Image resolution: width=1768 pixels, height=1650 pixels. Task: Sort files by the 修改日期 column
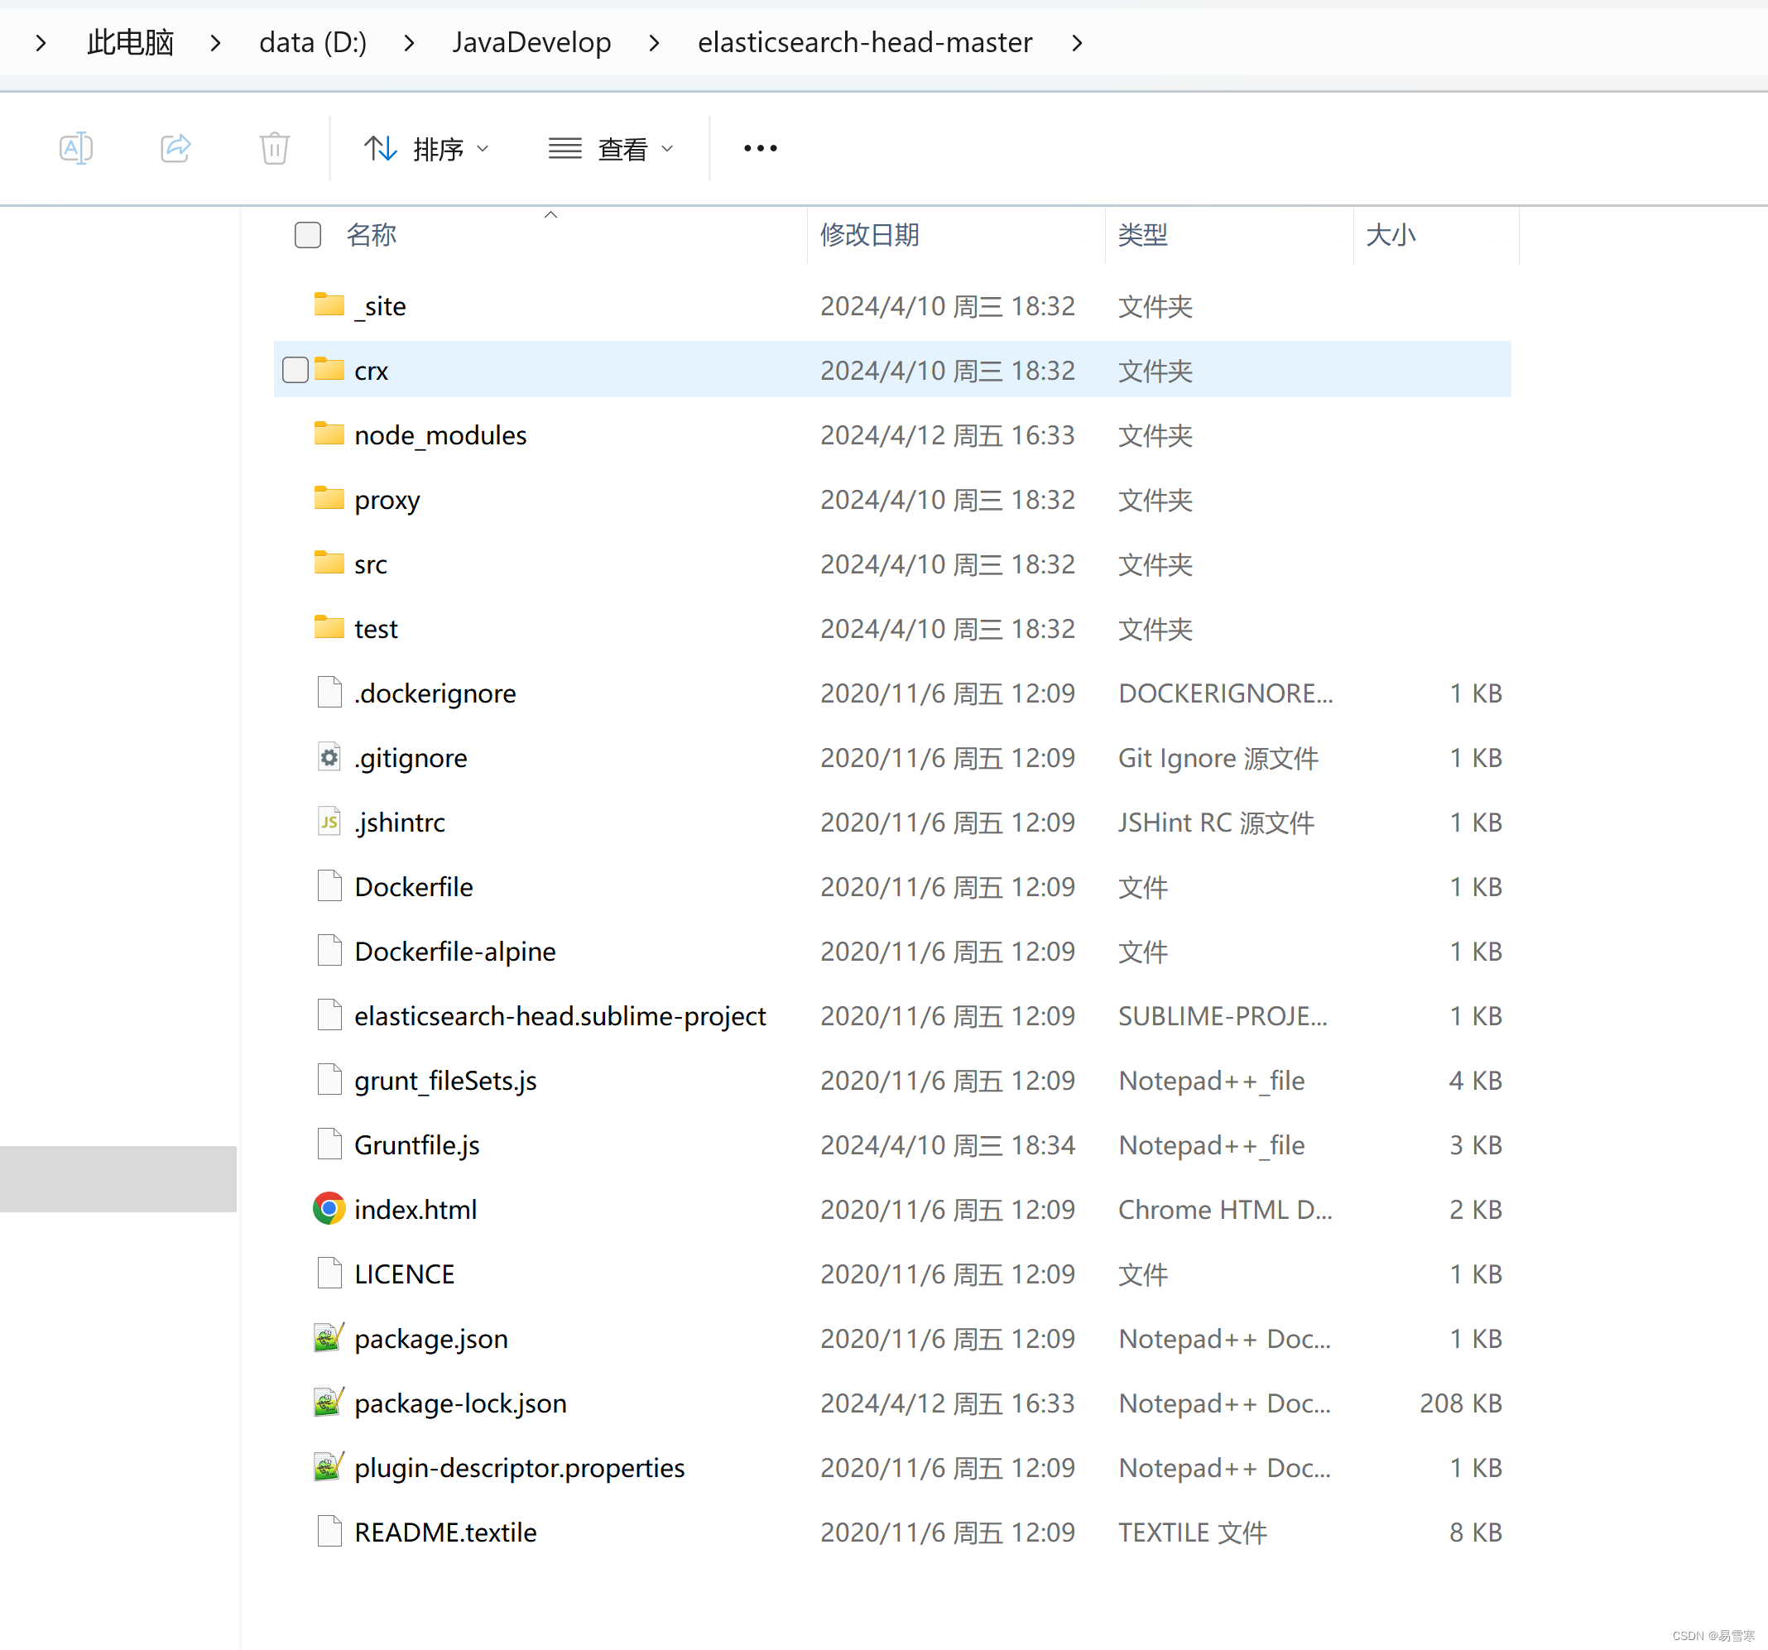(869, 235)
